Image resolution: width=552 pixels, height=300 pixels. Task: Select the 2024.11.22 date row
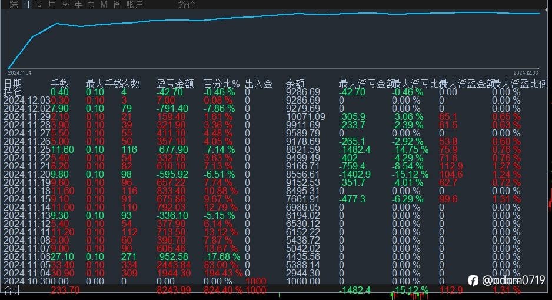click(x=27, y=158)
